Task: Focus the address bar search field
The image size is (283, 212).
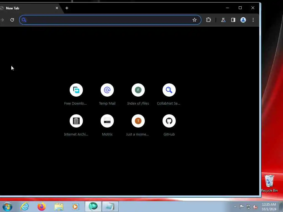Action: (x=110, y=20)
